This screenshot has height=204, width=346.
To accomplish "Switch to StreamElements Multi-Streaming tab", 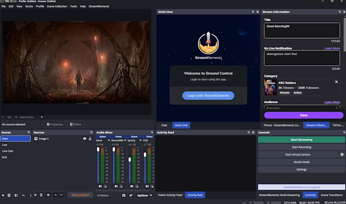I will tap(279, 195).
